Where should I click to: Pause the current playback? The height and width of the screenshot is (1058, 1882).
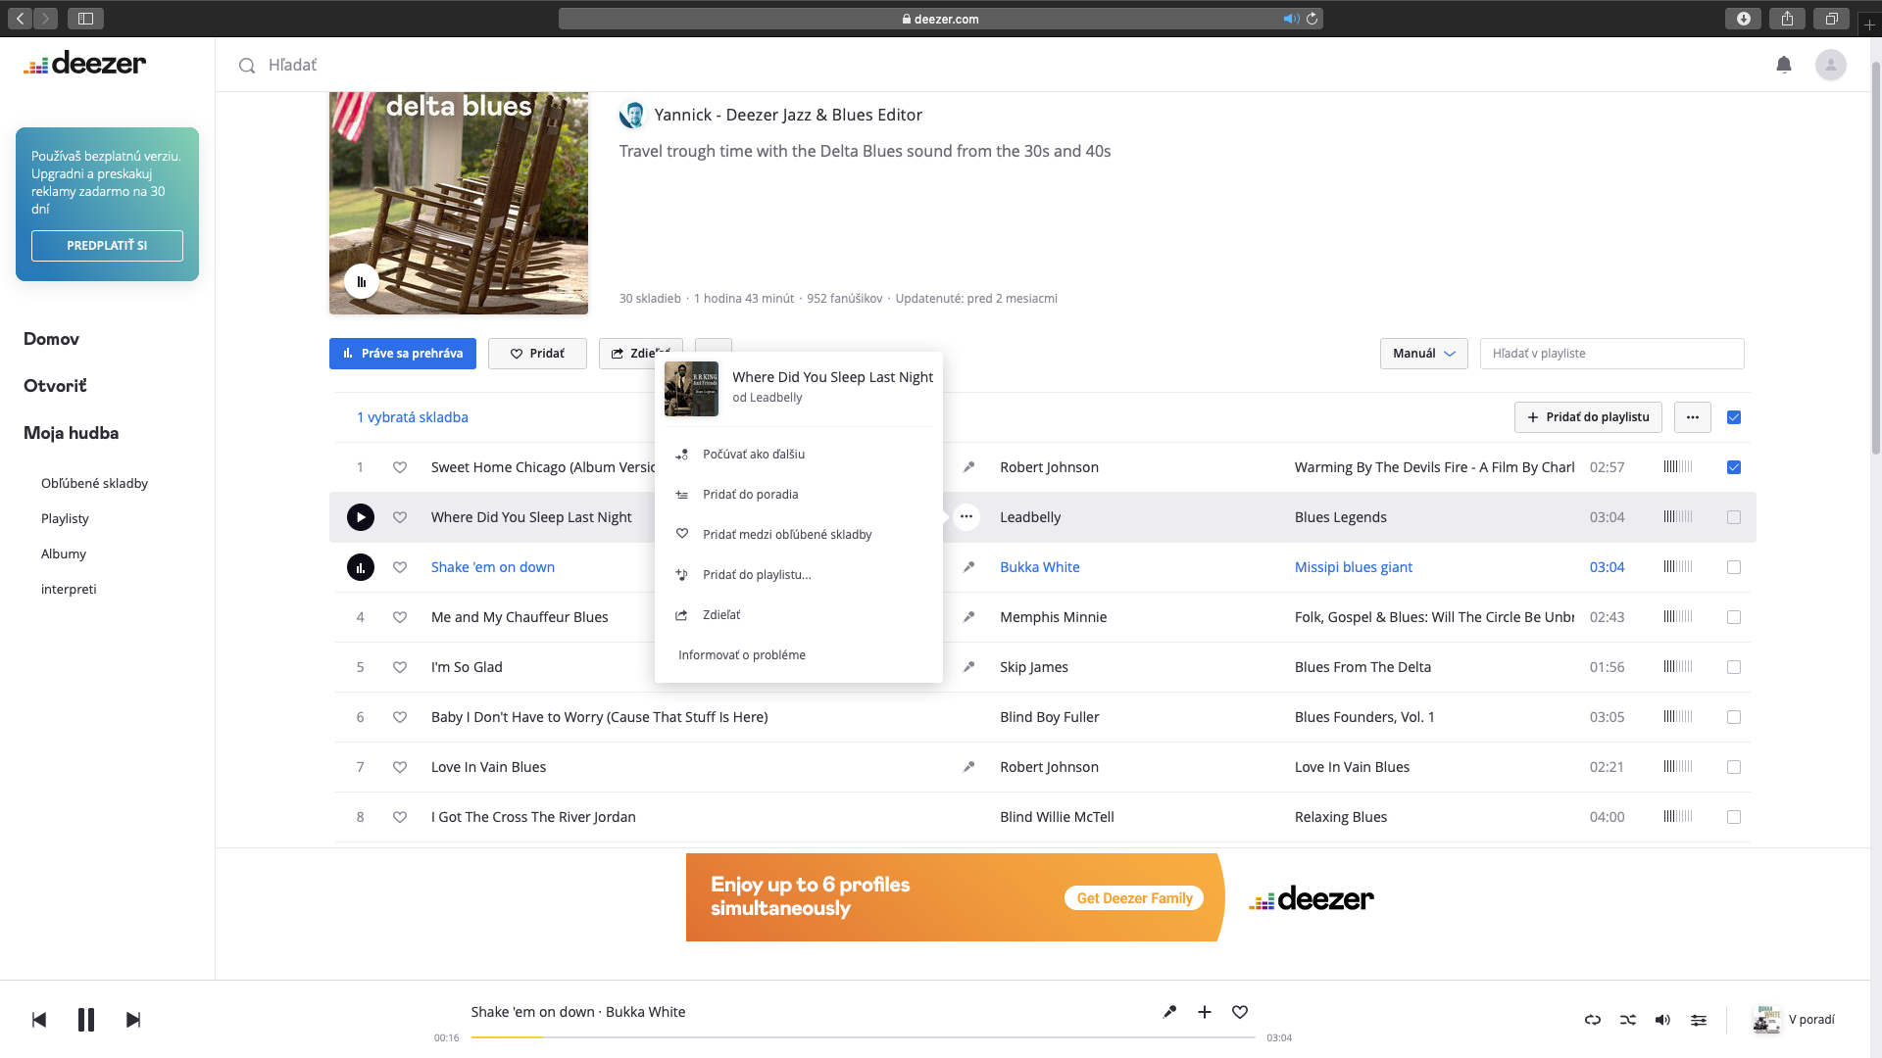click(86, 1020)
